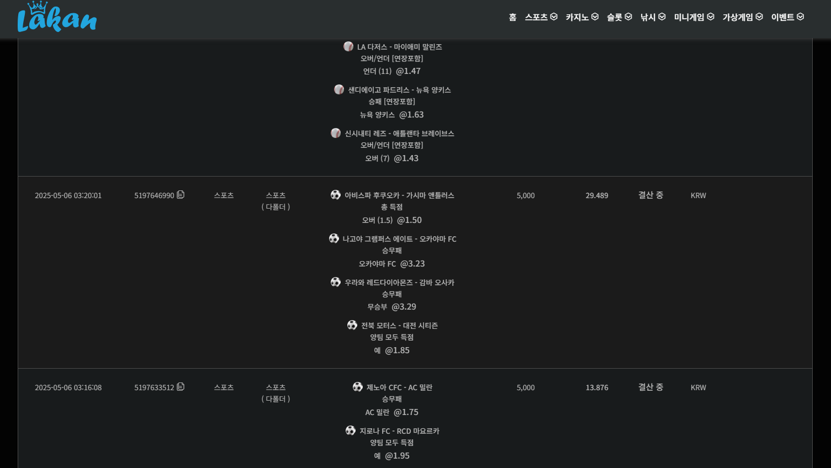Copy bet ID 5197633512
The width and height of the screenshot is (831, 468).
[181, 387]
